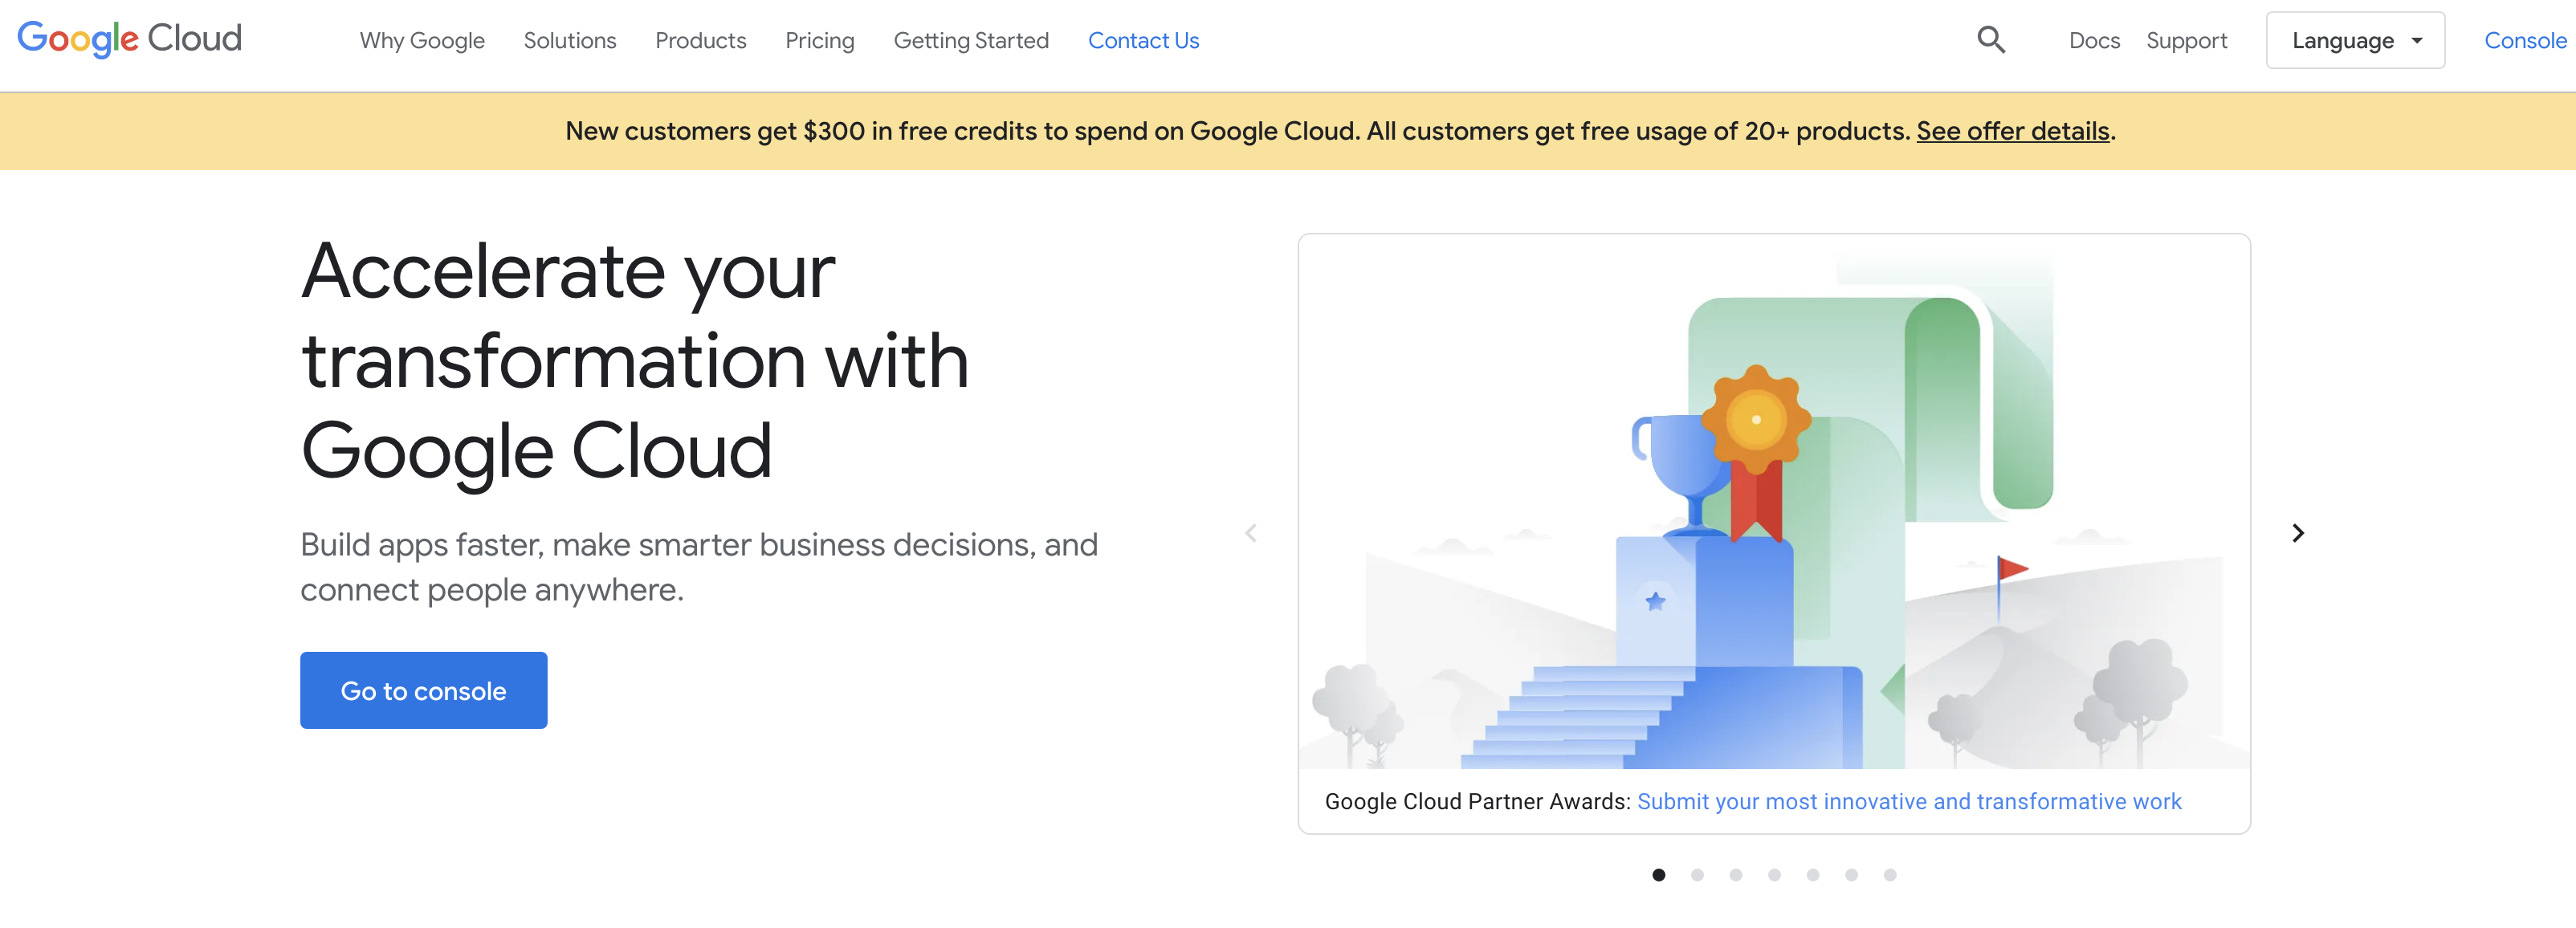
Task: Click the Google Cloud logo
Action: pyautogui.click(x=130, y=39)
